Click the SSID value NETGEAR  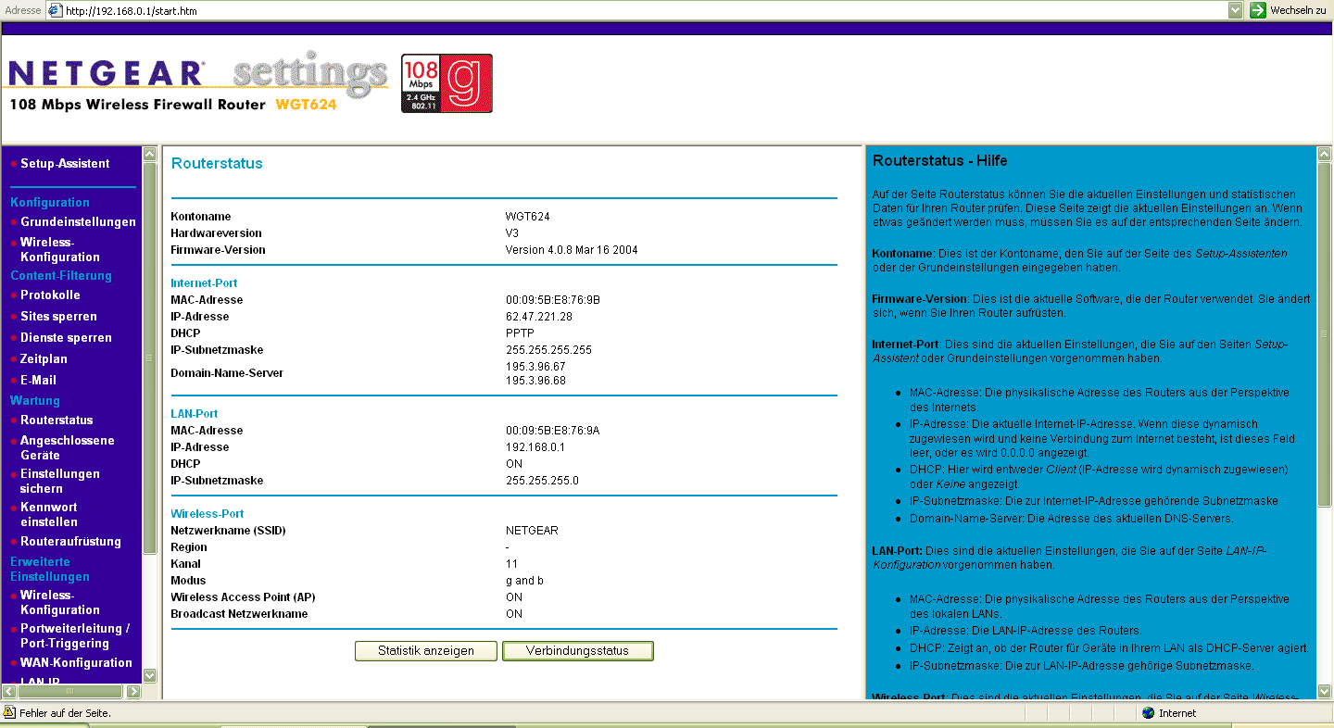coord(532,531)
